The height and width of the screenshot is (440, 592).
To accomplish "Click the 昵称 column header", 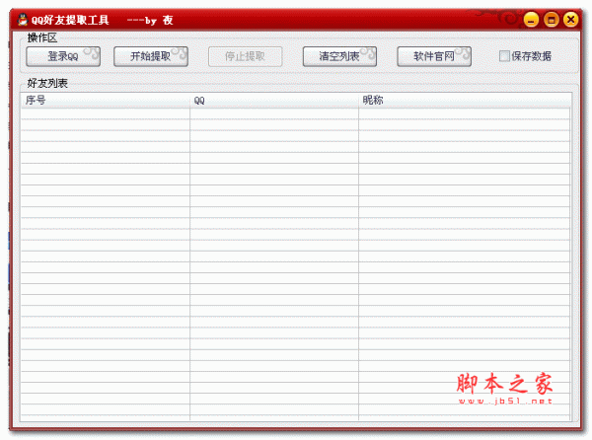I will coord(465,101).
